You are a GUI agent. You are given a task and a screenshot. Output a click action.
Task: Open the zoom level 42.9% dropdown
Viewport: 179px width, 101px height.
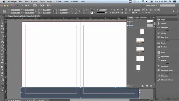click(x=29, y=6)
